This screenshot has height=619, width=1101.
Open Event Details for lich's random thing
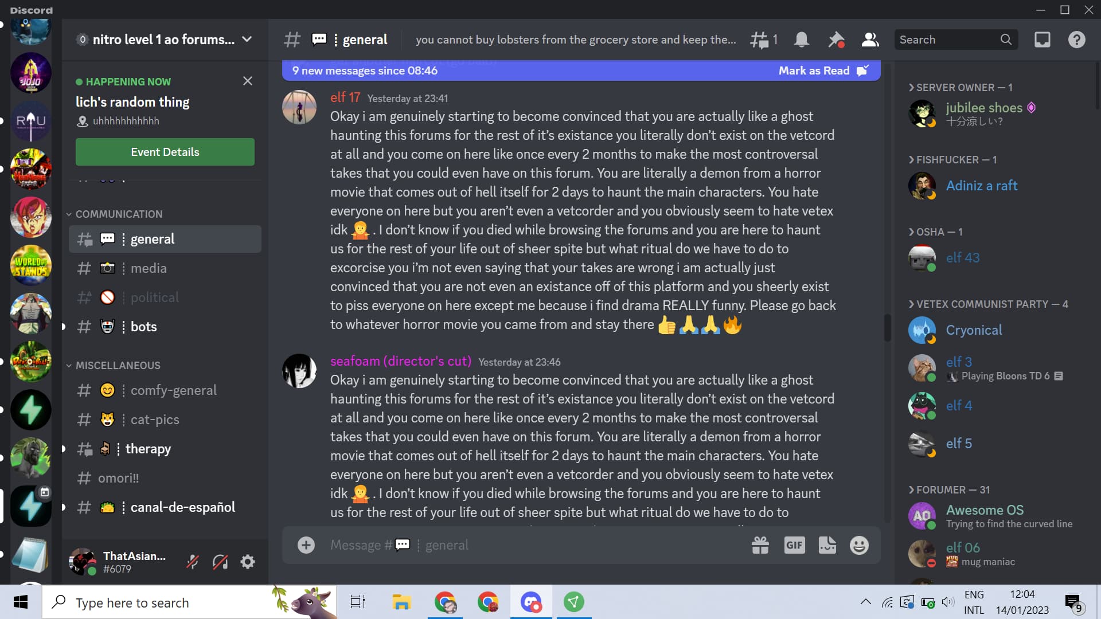[165, 152]
